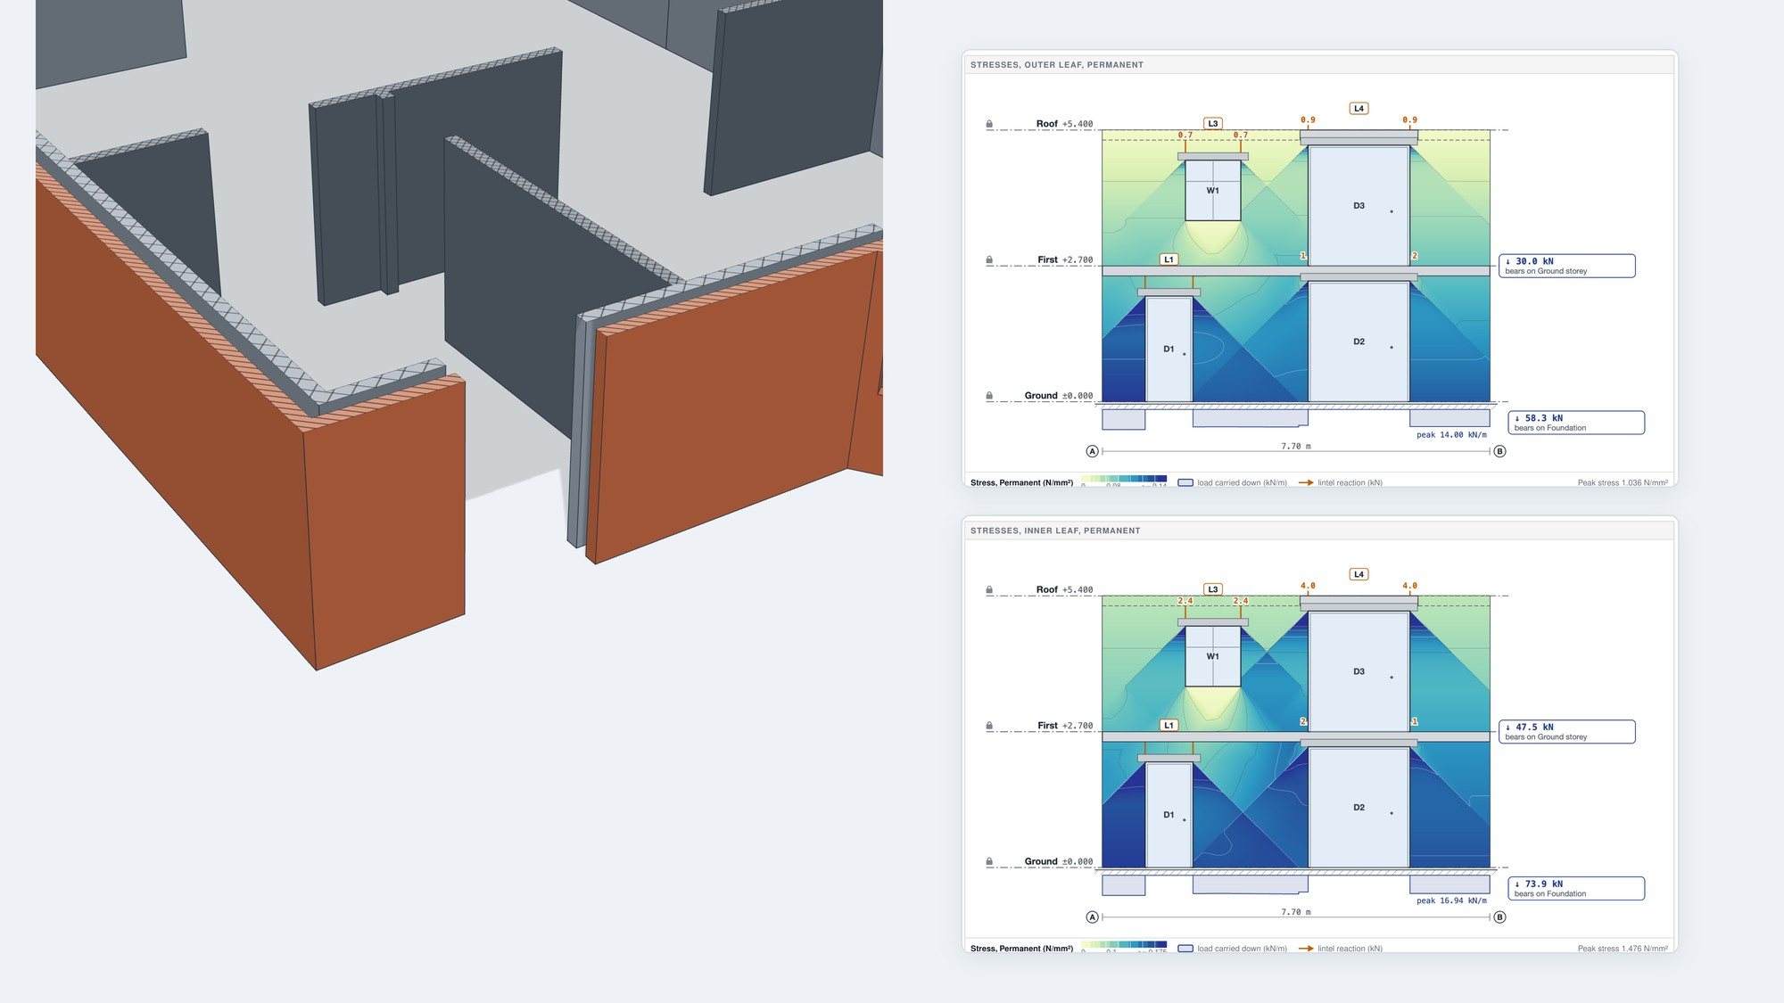
Task: Click right foundation load block, inner leaf
Action: tap(1449, 884)
